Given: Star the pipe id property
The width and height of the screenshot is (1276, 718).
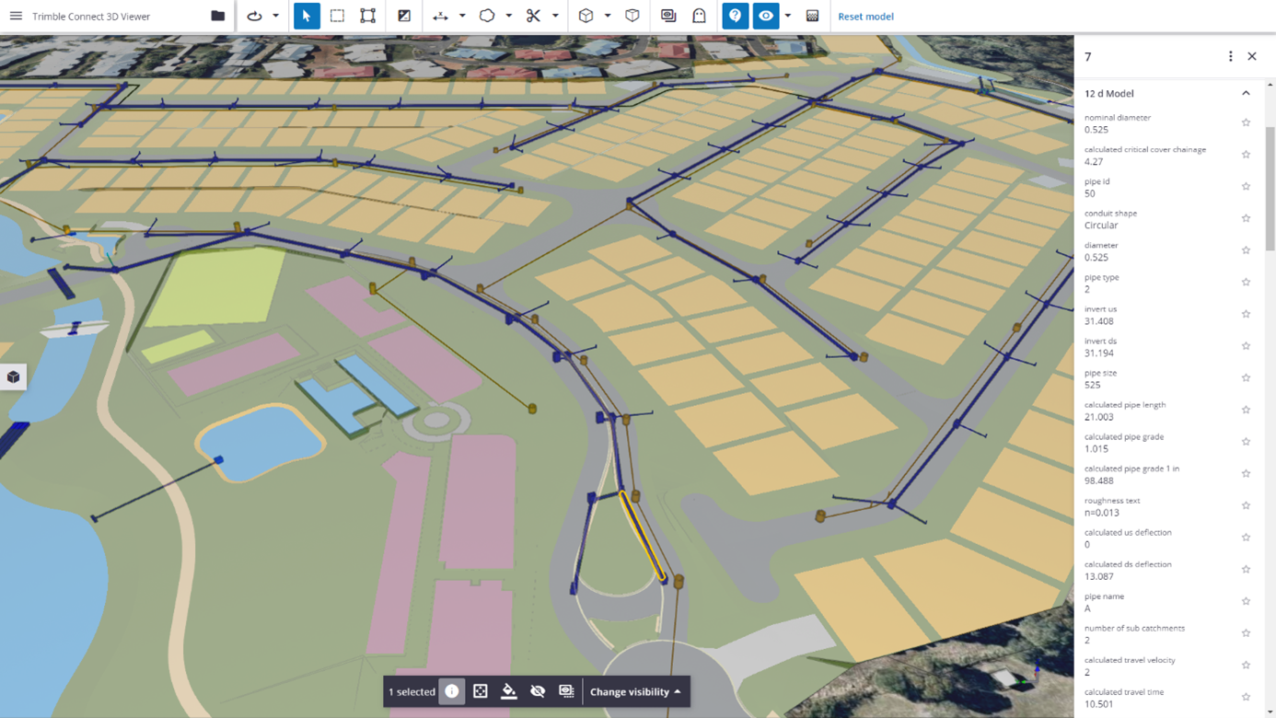Looking at the screenshot, I should pyautogui.click(x=1246, y=186).
